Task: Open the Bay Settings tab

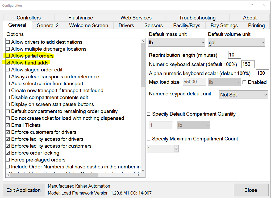Action: point(224,25)
